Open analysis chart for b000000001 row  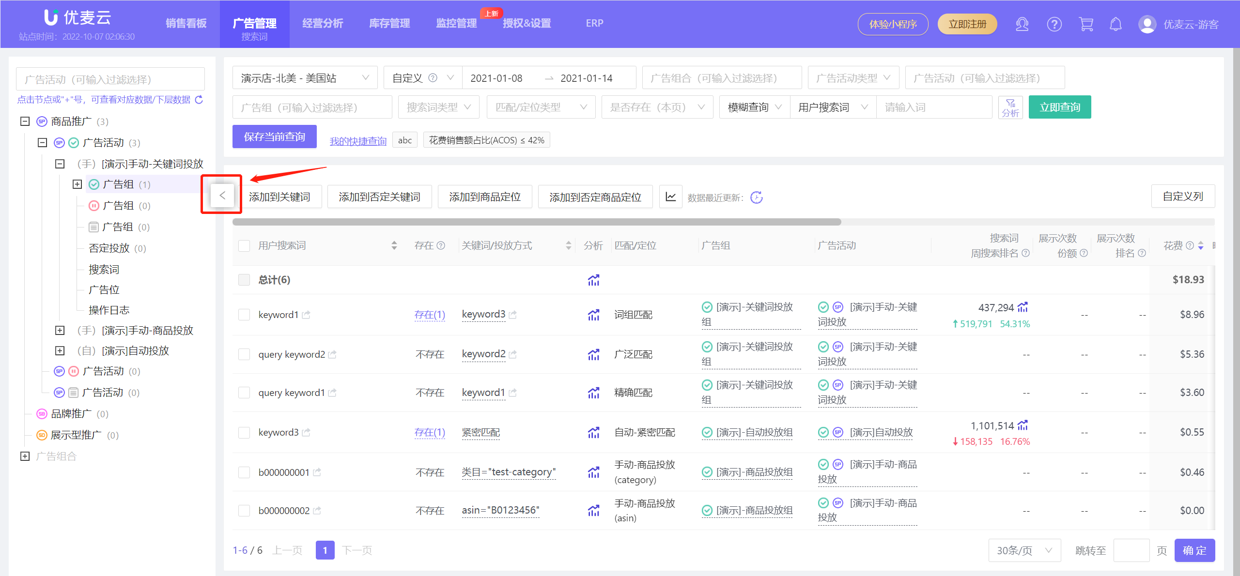[593, 472]
